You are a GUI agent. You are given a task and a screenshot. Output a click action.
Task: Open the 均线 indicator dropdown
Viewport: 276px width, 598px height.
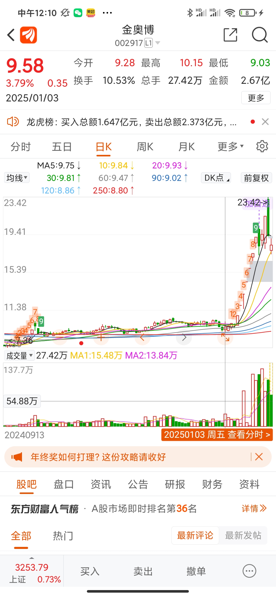pos(17,178)
